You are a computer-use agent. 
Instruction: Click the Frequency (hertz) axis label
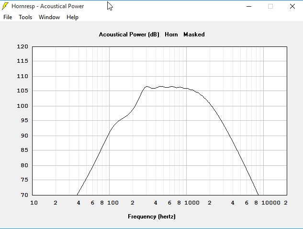coord(152,217)
